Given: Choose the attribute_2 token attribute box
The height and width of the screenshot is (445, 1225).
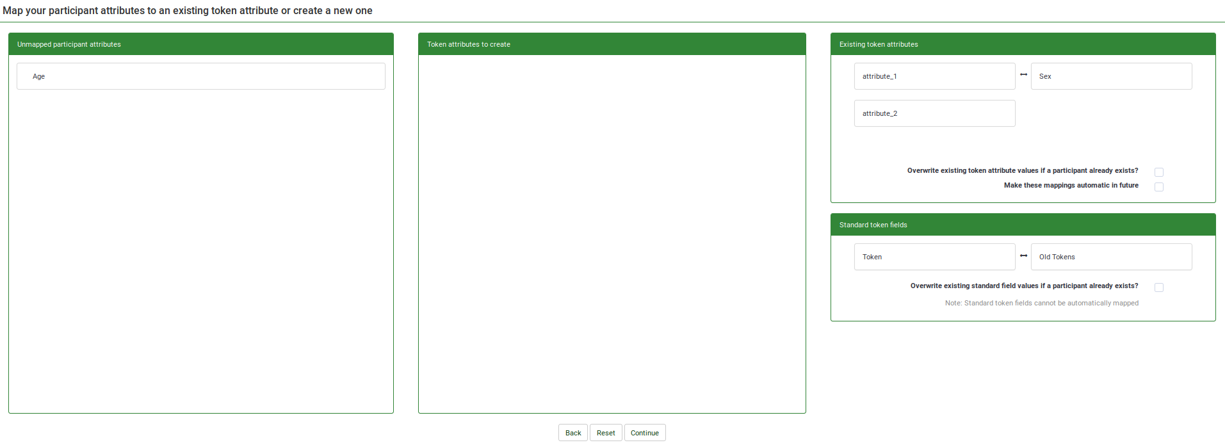Looking at the screenshot, I should pyautogui.click(x=934, y=113).
